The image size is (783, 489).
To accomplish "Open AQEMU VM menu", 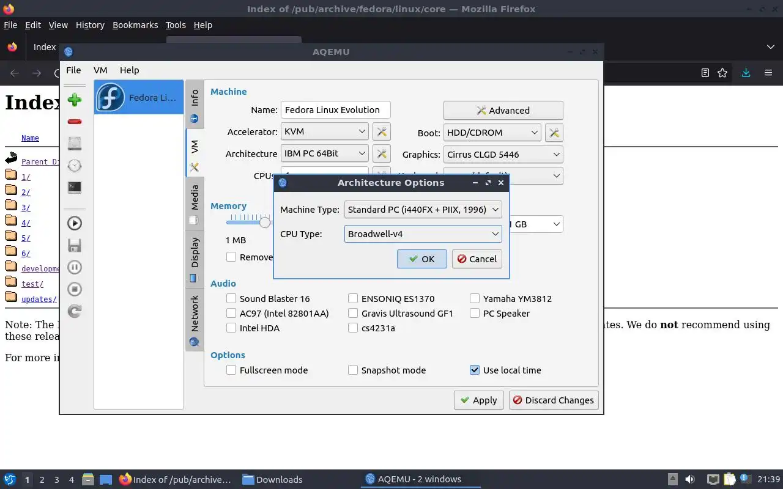I will (100, 70).
